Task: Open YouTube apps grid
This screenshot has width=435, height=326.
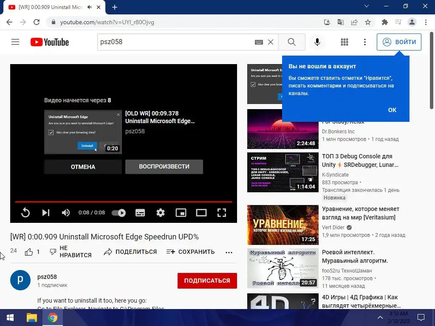Action: click(x=344, y=42)
